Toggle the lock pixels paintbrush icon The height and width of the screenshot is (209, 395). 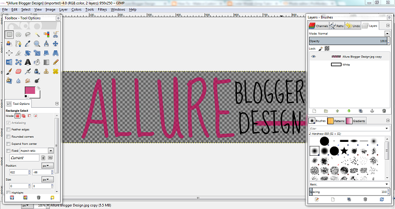click(321, 49)
